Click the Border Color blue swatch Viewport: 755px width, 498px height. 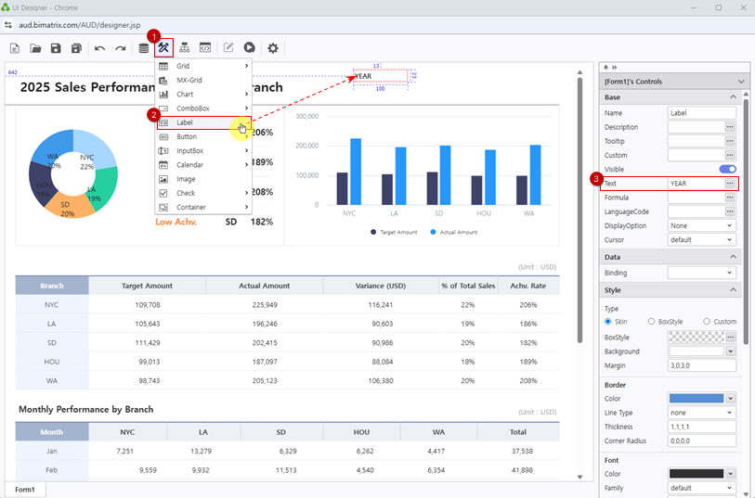tap(696, 399)
